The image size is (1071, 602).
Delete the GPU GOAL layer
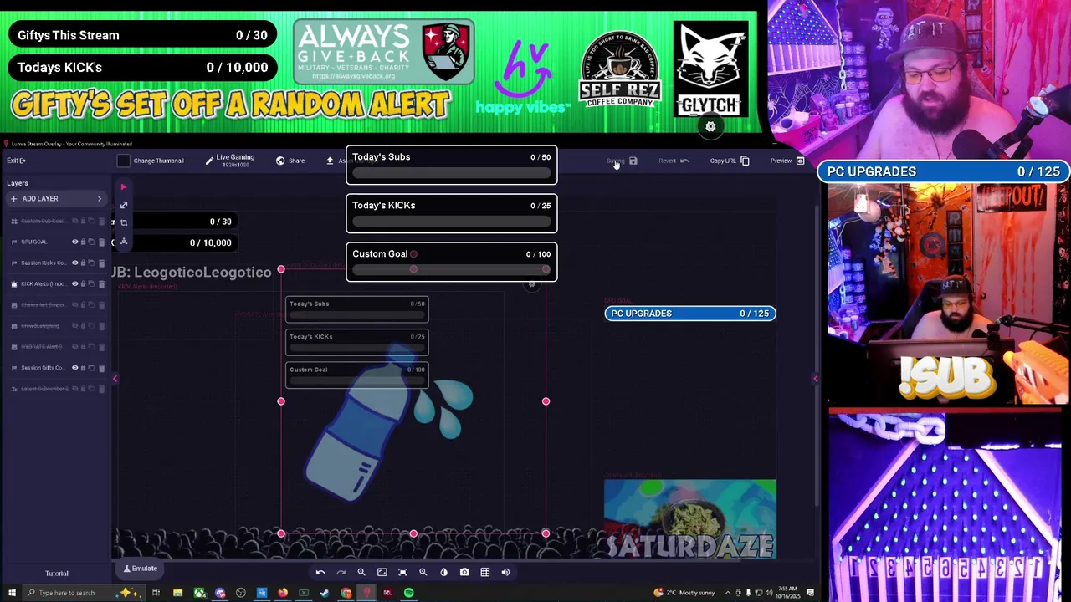102,242
